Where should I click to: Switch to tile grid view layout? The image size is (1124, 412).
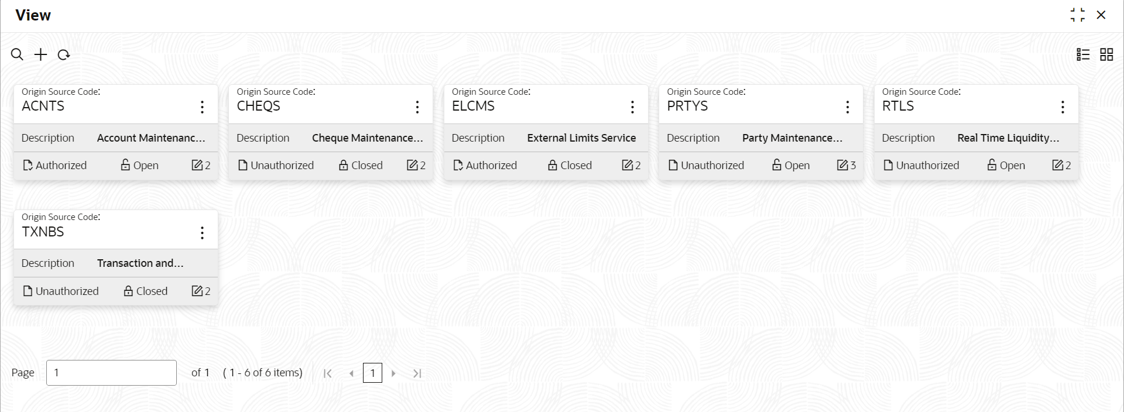1106,54
